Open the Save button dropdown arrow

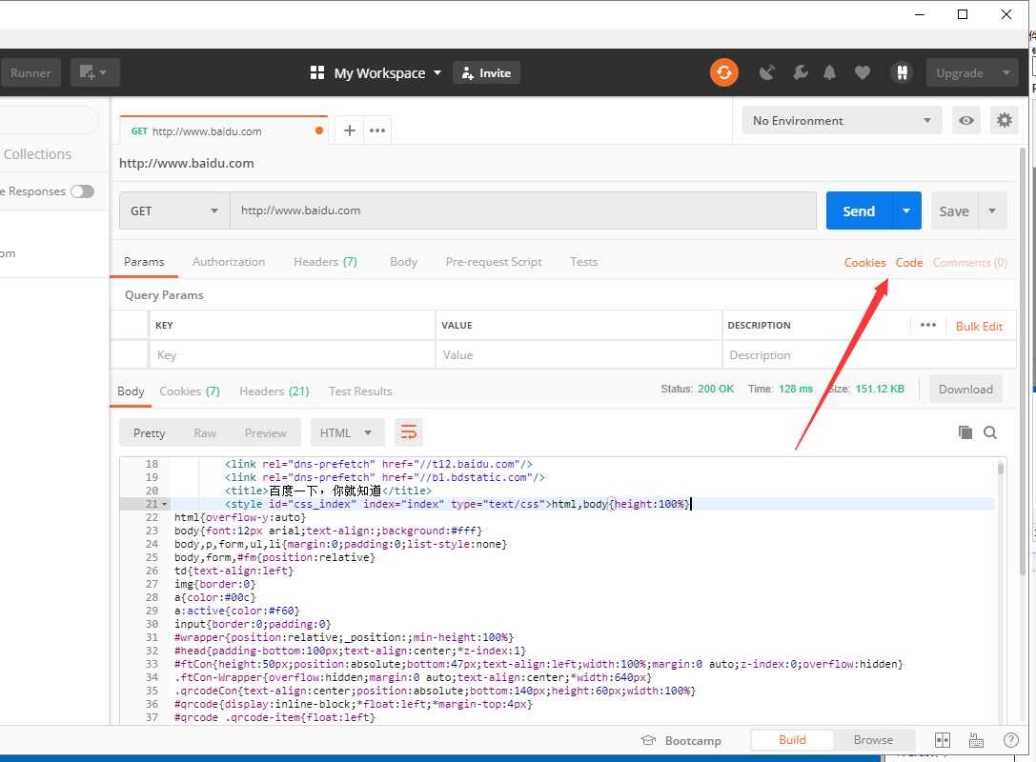tap(992, 211)
